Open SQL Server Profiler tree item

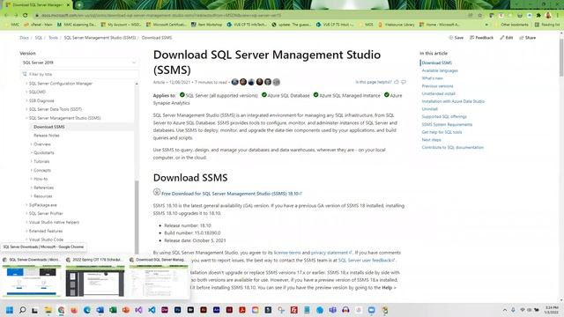coord(46,213)
